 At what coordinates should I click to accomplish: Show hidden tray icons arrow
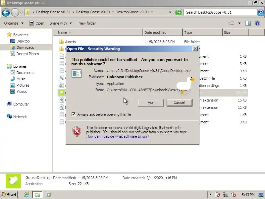pos(210,194)
